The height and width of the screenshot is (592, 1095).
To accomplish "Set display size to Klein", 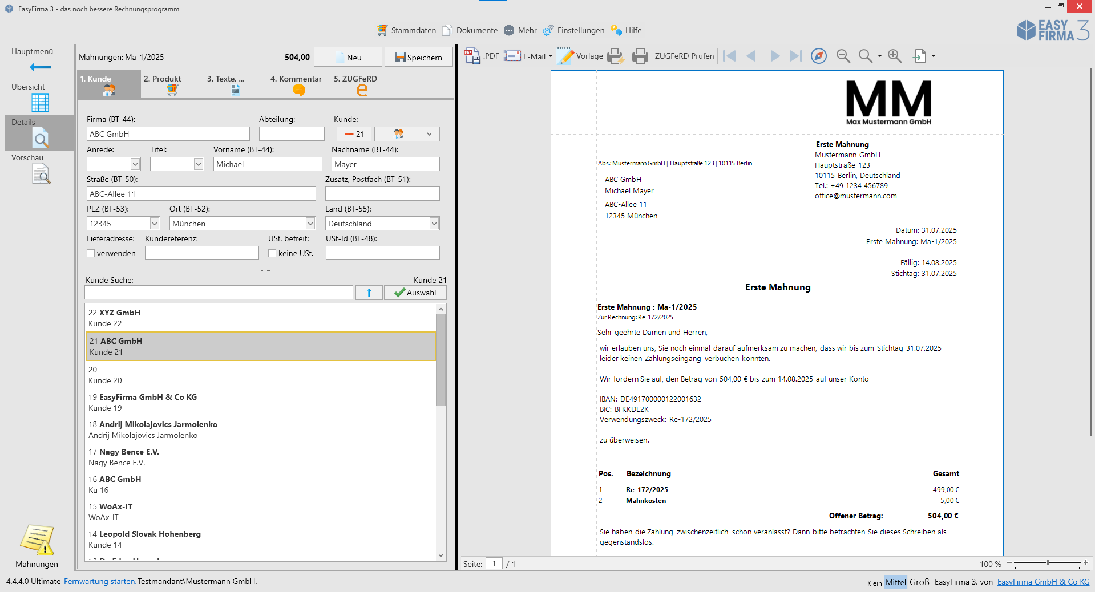I will point(874,583).
